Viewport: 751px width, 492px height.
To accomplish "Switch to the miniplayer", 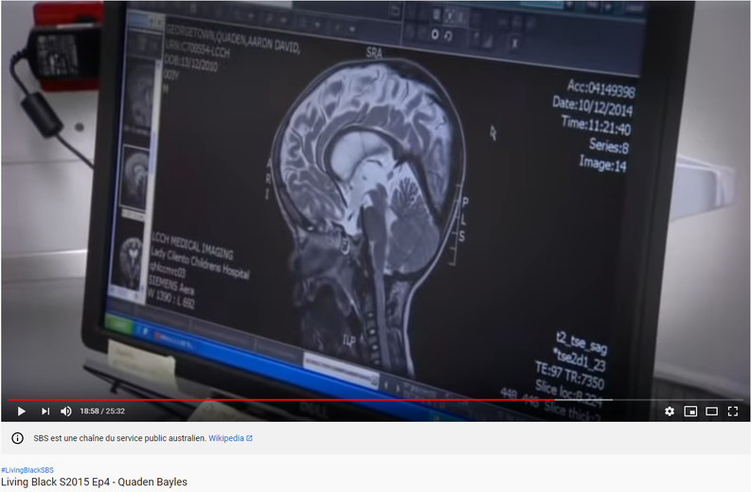I will click(x=690, y=412).
